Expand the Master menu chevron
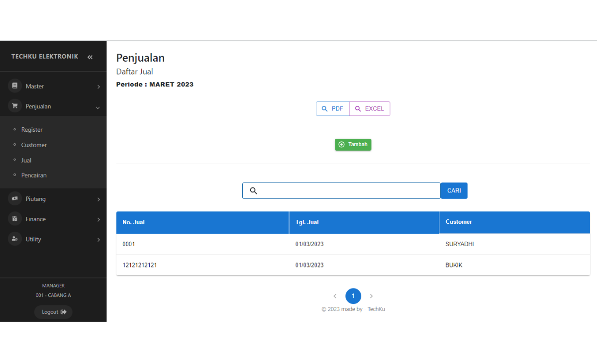Viewport: 597px width, 358px height. pos(99,87)
